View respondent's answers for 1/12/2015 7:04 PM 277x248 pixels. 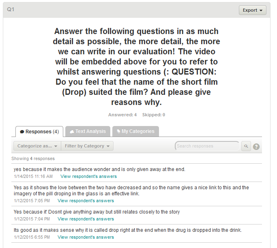click(86, 219)
